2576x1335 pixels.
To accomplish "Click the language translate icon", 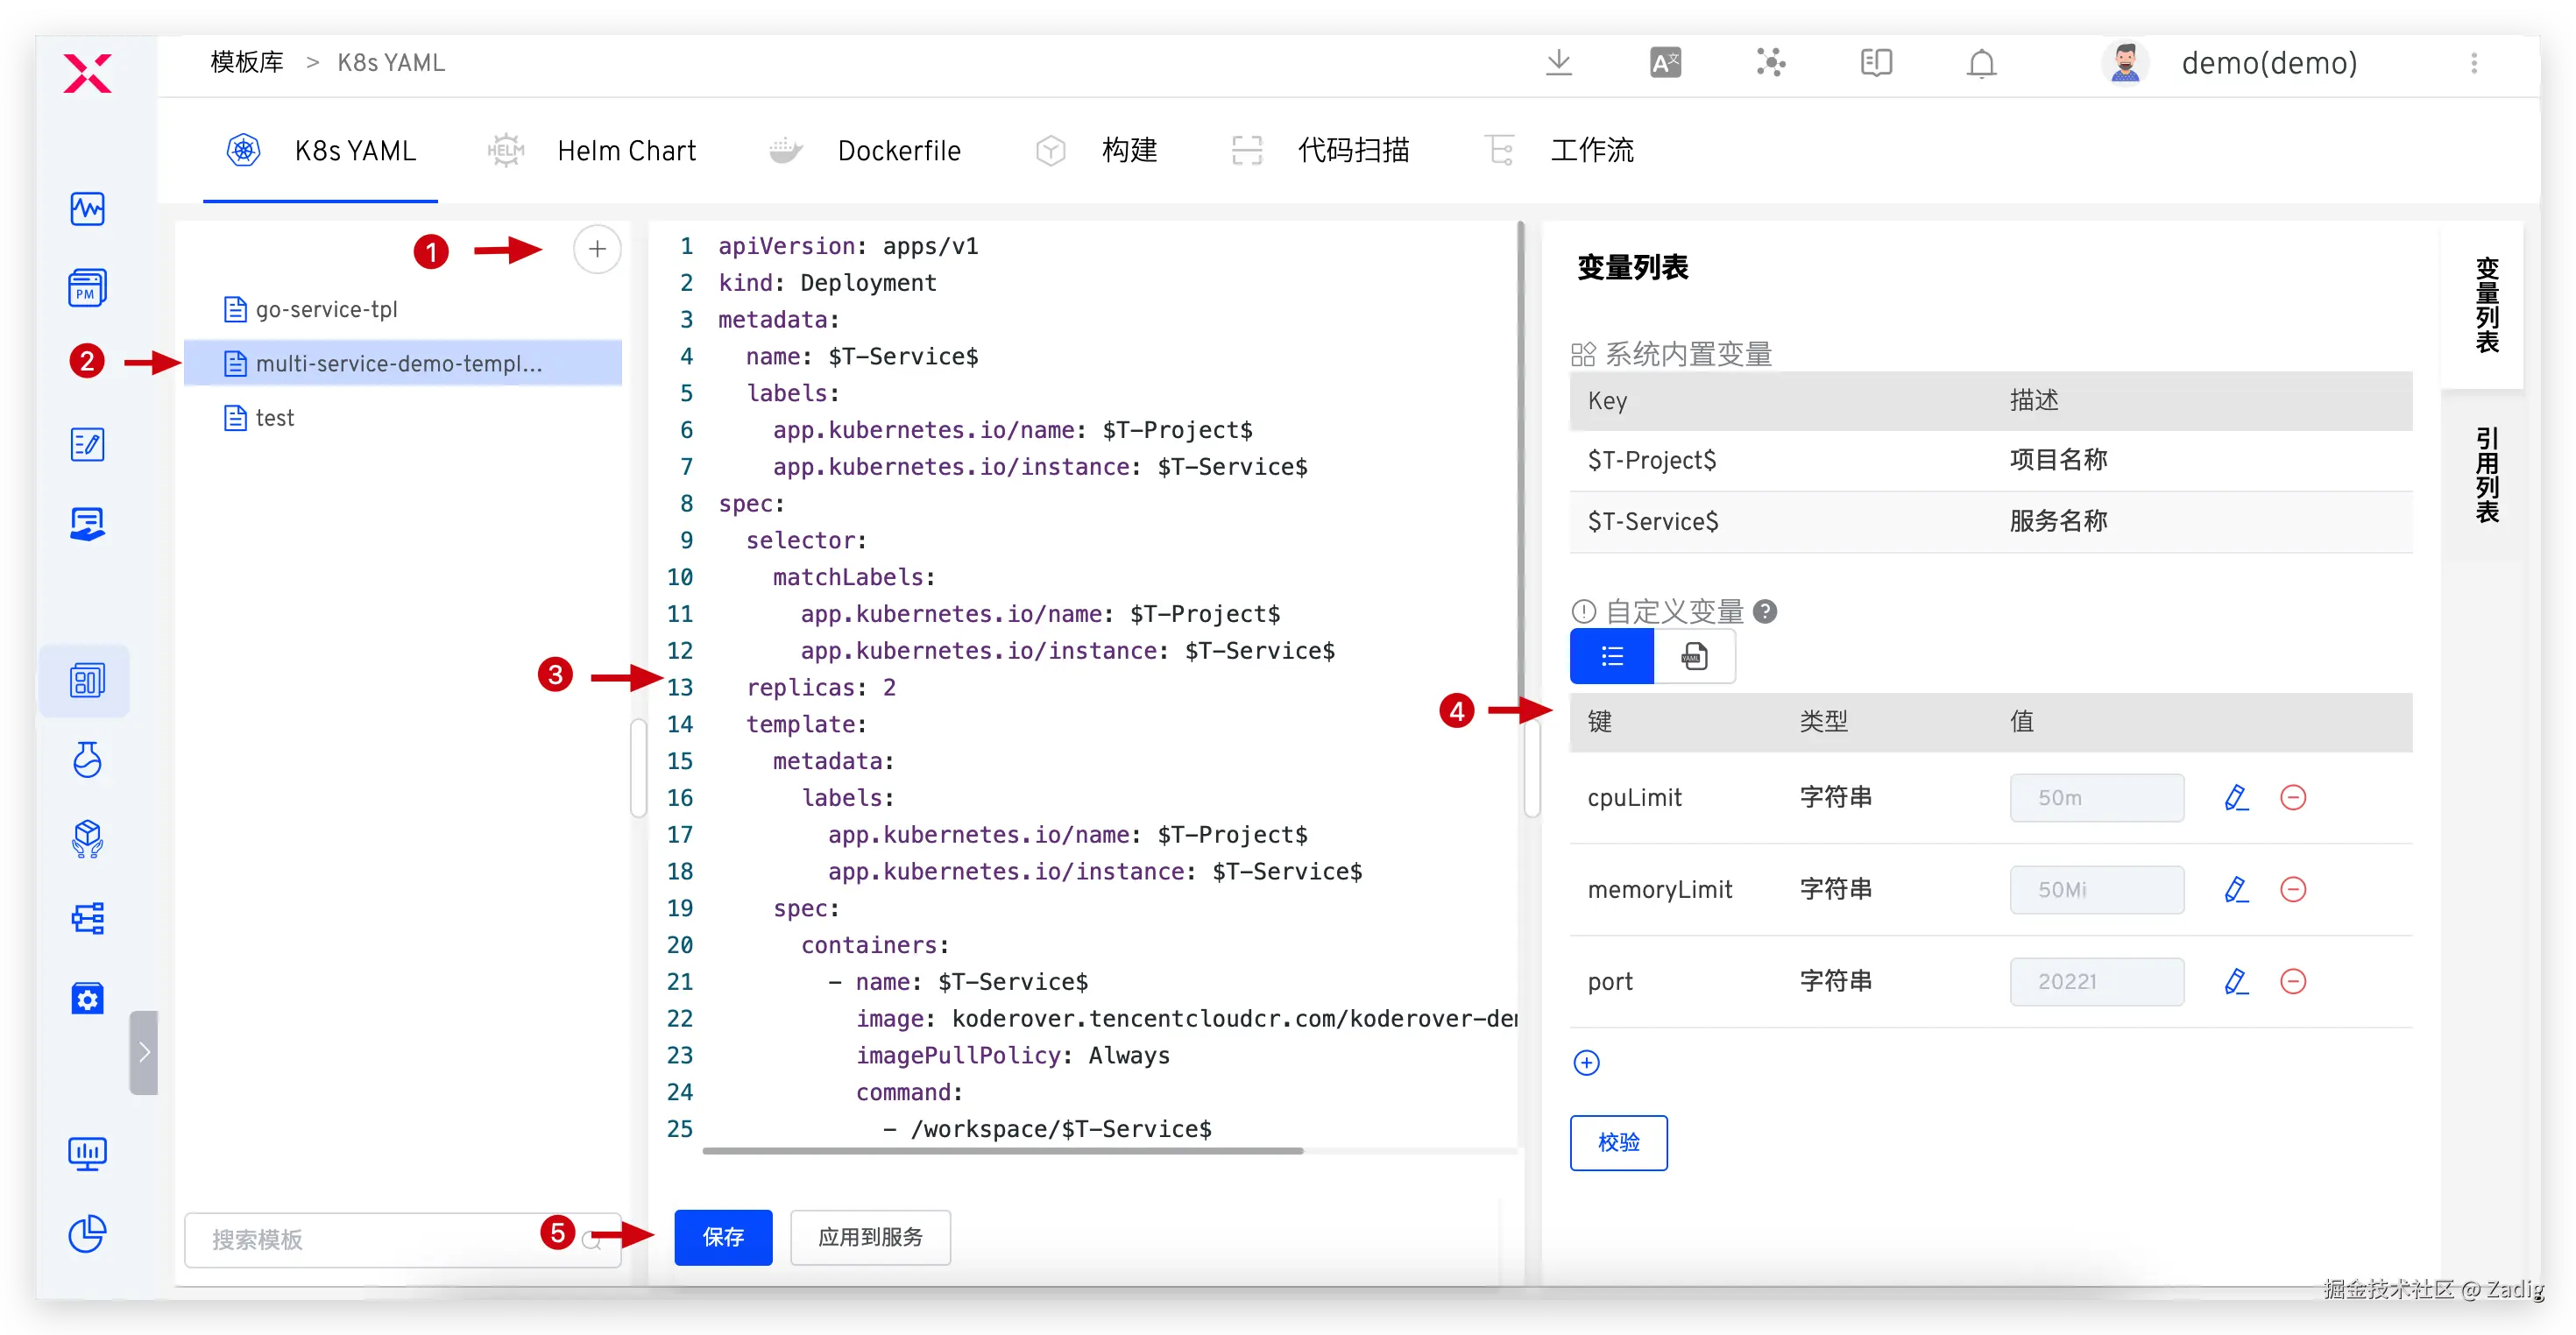I will [1665, 63].
